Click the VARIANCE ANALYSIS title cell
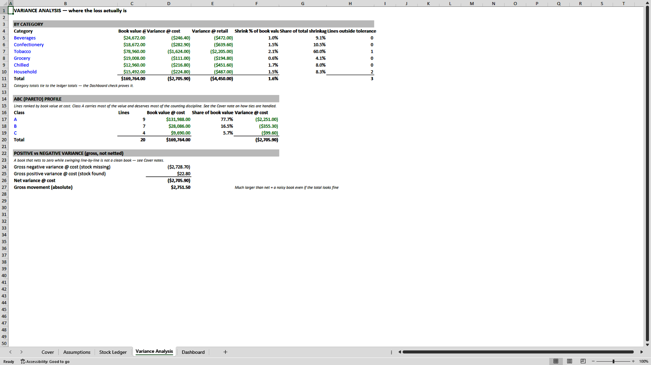651x365 pixels. (70, 11)
